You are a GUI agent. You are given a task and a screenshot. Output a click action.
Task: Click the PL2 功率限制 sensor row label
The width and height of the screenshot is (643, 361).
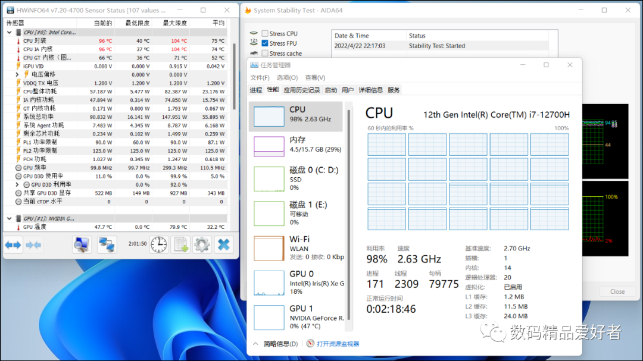40,151
